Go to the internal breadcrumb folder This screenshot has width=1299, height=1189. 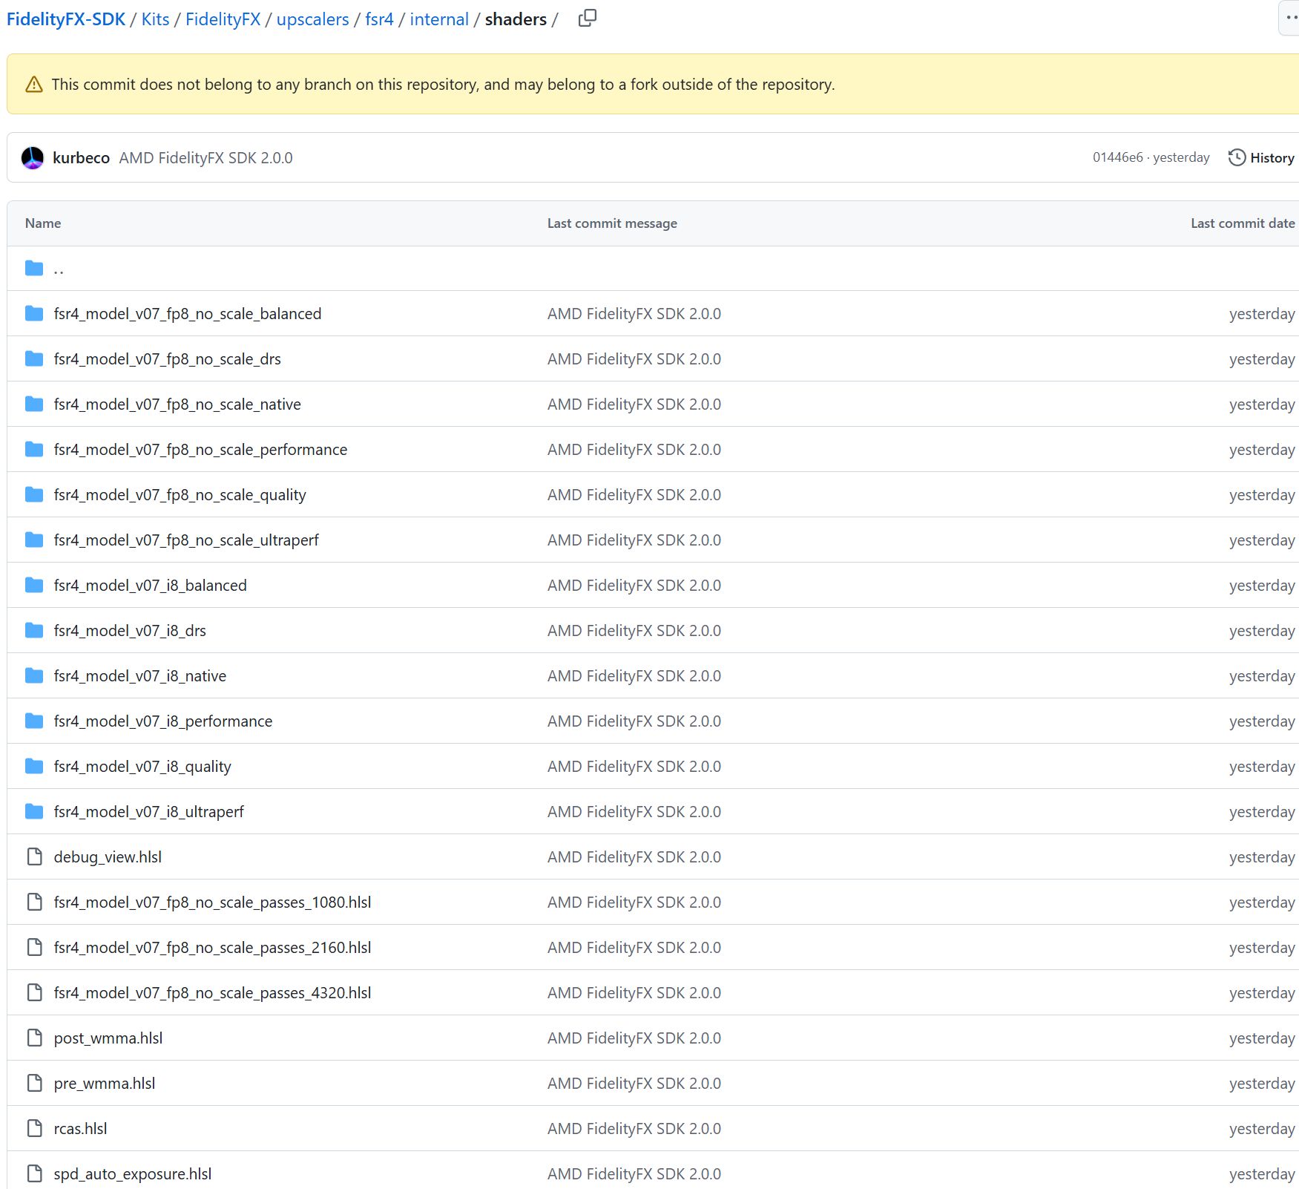439,19
